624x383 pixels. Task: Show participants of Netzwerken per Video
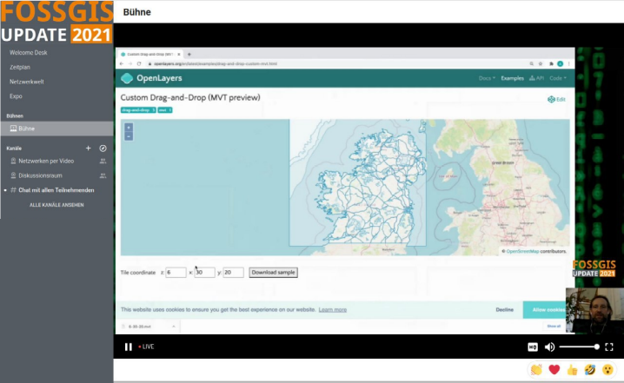pos(103,161)
